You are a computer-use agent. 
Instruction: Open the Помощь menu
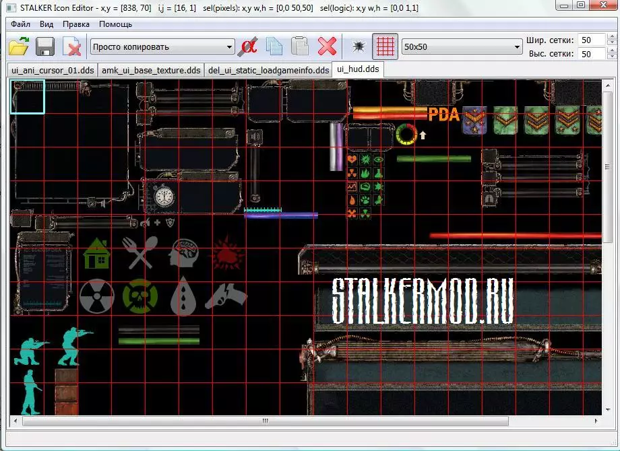point(115,24)
